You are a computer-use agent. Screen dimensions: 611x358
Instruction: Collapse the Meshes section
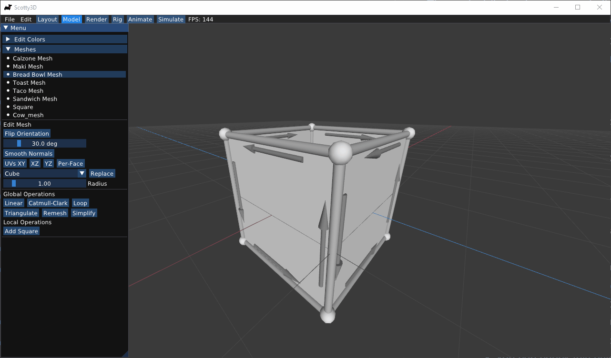click(x=65, y=50)
